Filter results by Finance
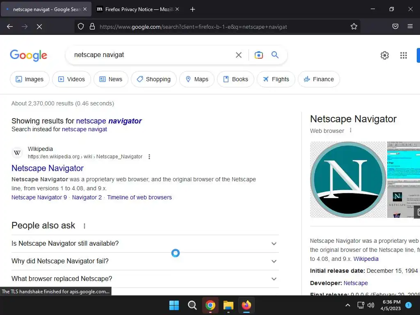The height and width of the screenshot is (315, 420). tap(319, 79)
